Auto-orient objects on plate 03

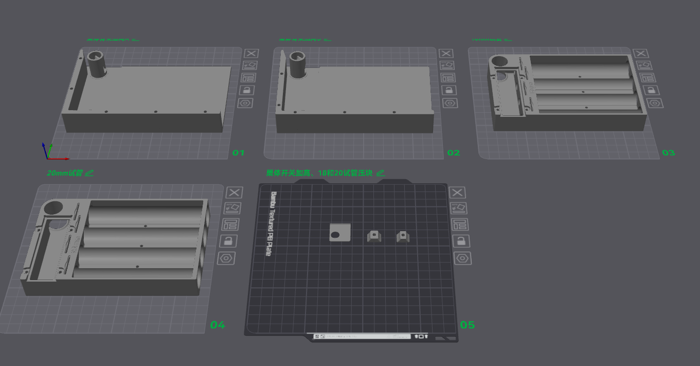point(643,66)
